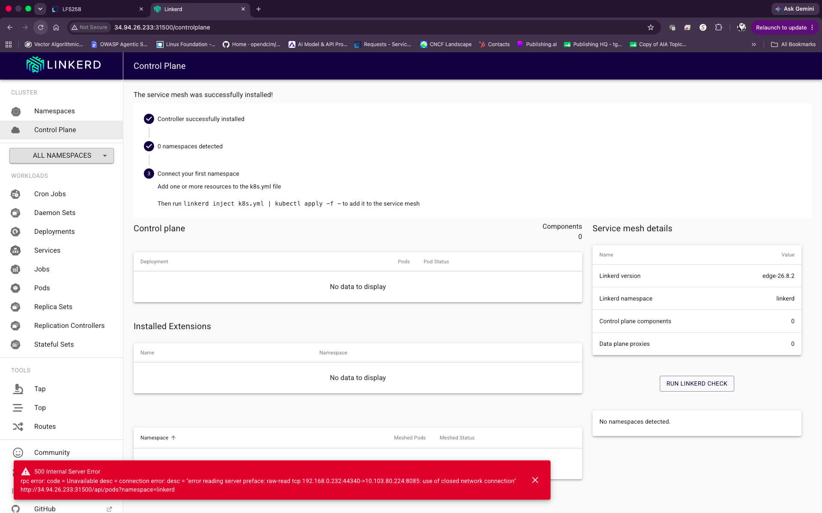Click the GitHub external-link icon
The height and width of the screenshot is (513, 822).
click(x=109, y=509)
